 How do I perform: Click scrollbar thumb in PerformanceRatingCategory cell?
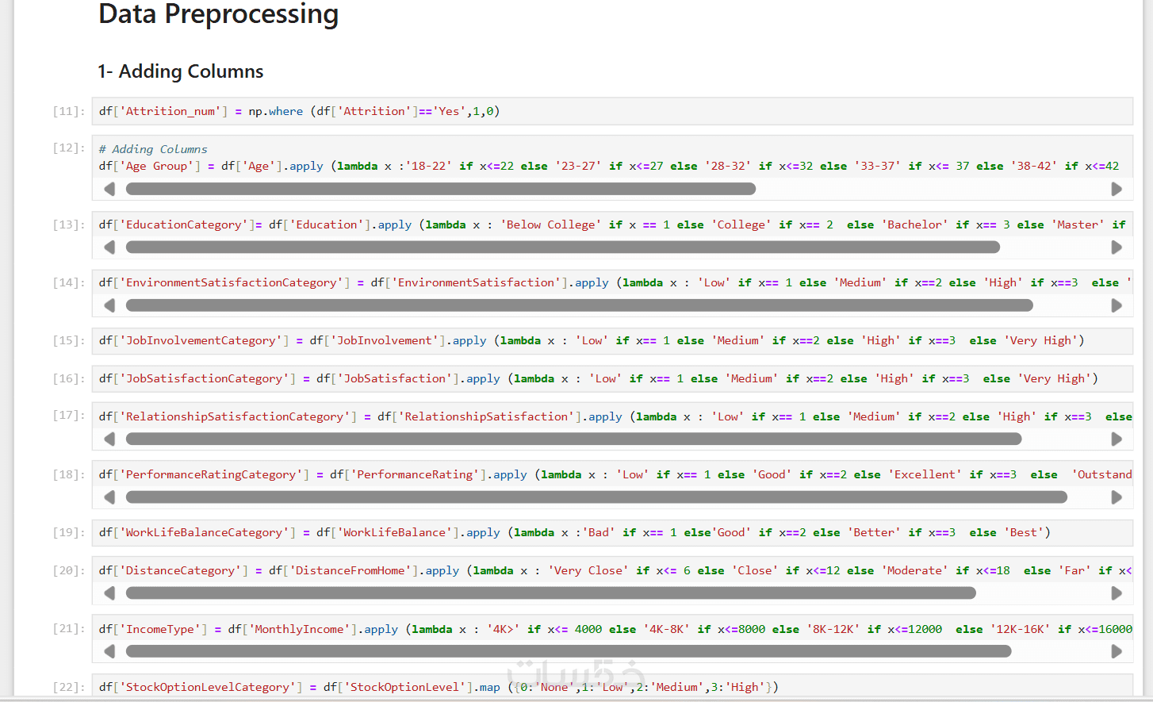[596, 497]
